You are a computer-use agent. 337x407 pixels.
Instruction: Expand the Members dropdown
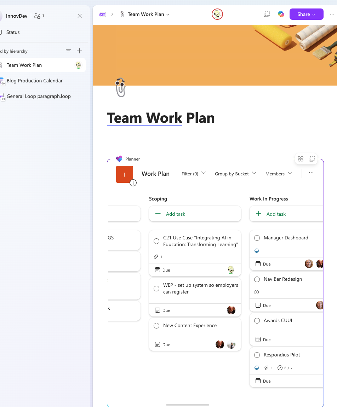279,174
